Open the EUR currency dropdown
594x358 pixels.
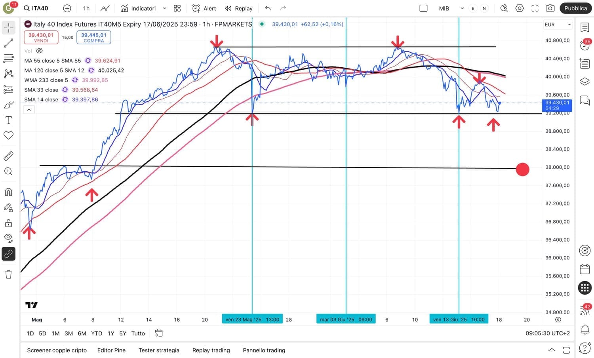click(x=558, y=25)
